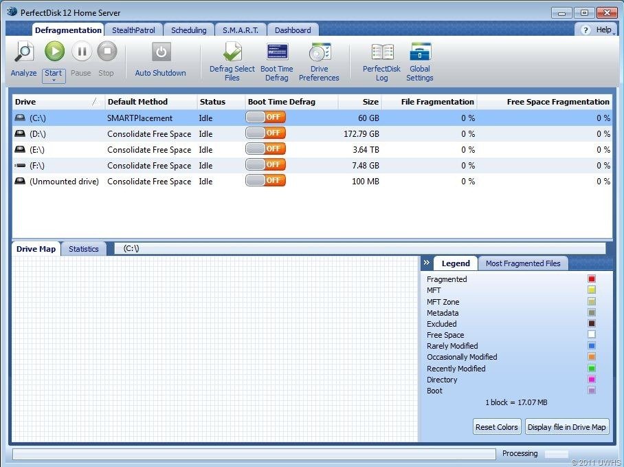Image resolution: width=624 pixels, height=467 pixels.
Task: Click the Excluded dark color swatch
Action: point(592,323)
